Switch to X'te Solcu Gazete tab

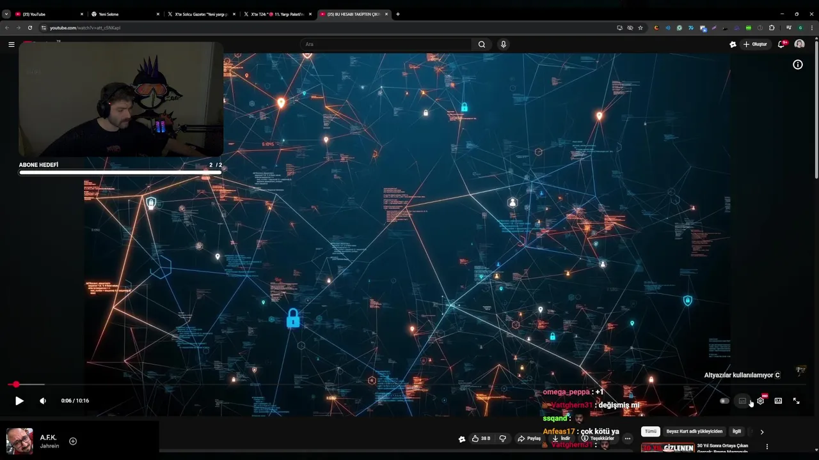(202, 14)
